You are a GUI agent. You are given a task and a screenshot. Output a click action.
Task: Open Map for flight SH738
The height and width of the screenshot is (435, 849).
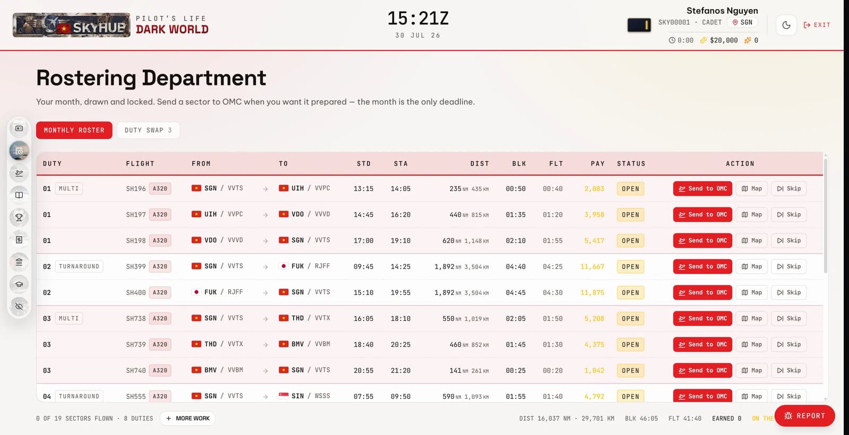751,319
